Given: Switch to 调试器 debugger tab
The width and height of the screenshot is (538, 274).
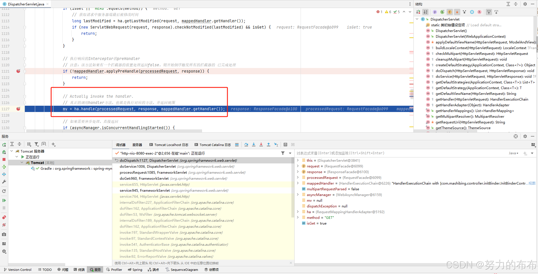Looking at the screenshot, I should pos(121,145).
